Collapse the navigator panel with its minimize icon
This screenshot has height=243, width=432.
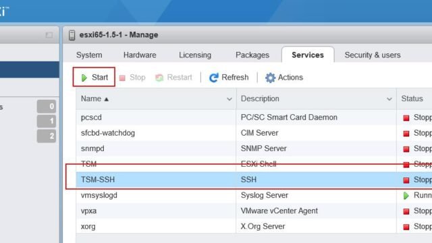[49, 35]
